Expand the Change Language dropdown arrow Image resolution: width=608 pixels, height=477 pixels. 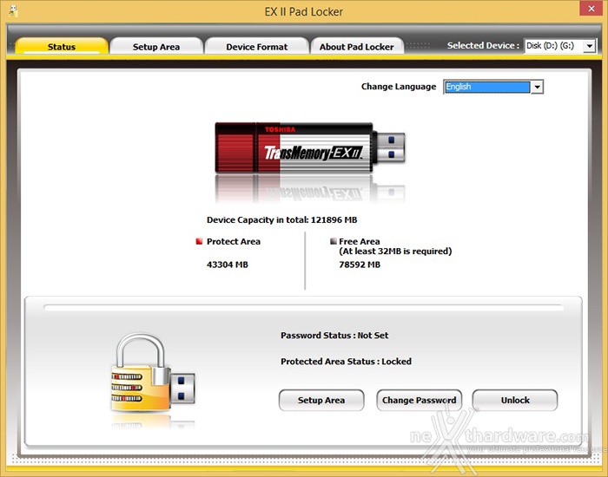pos(537,87)
